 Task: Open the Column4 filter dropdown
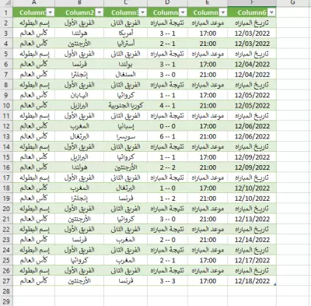tap(183, 12)
